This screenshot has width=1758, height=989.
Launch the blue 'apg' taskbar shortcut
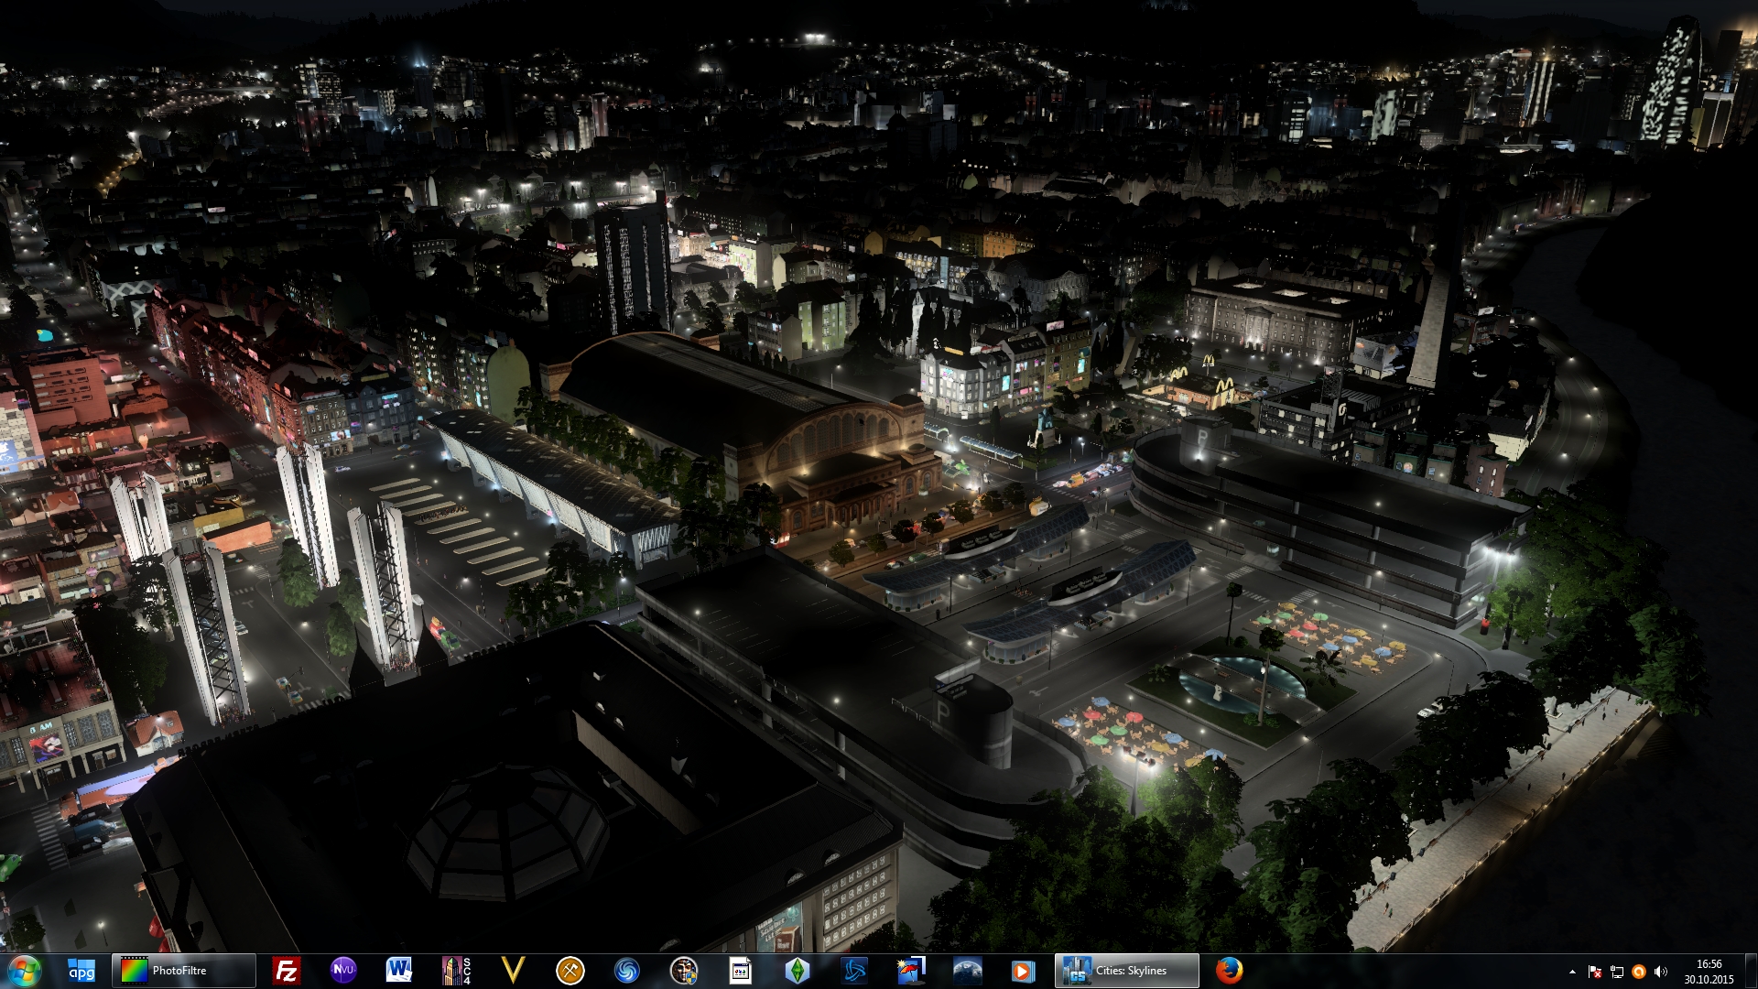click(x=81, y=971)
